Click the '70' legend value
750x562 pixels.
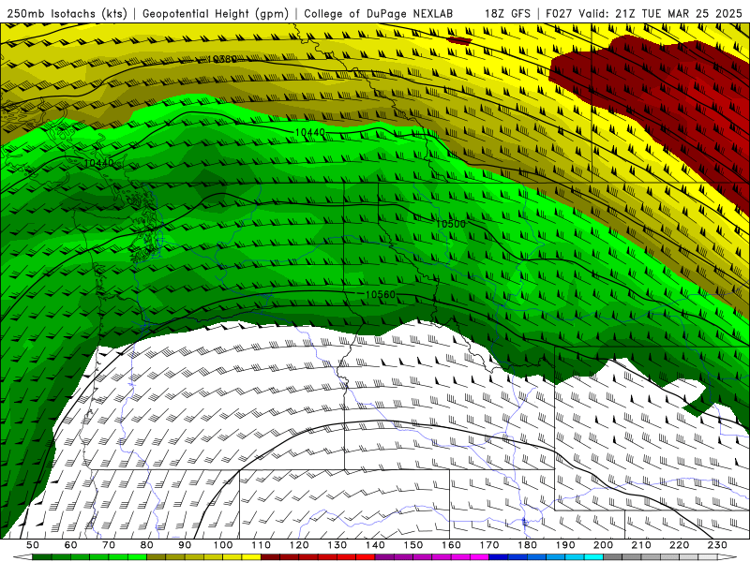point(109,545)
